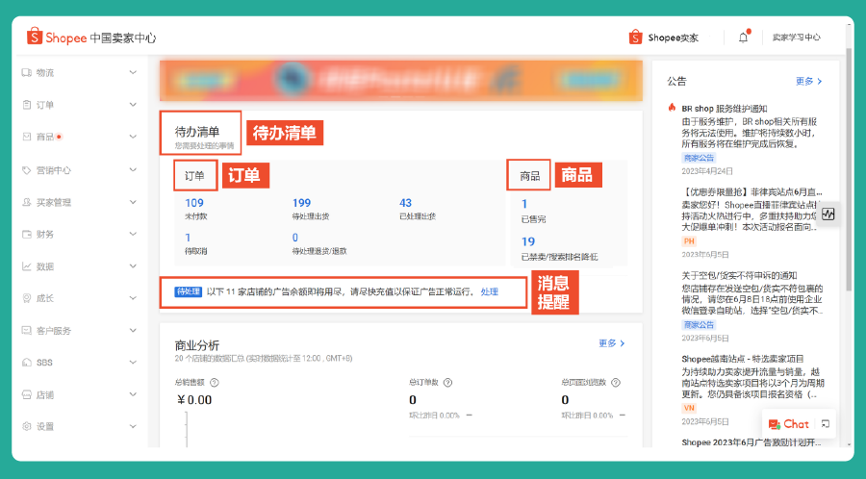Open the BR shop 服务维护通知 announcement
Viewport: 866px width, 479px height.
[724, 109]
